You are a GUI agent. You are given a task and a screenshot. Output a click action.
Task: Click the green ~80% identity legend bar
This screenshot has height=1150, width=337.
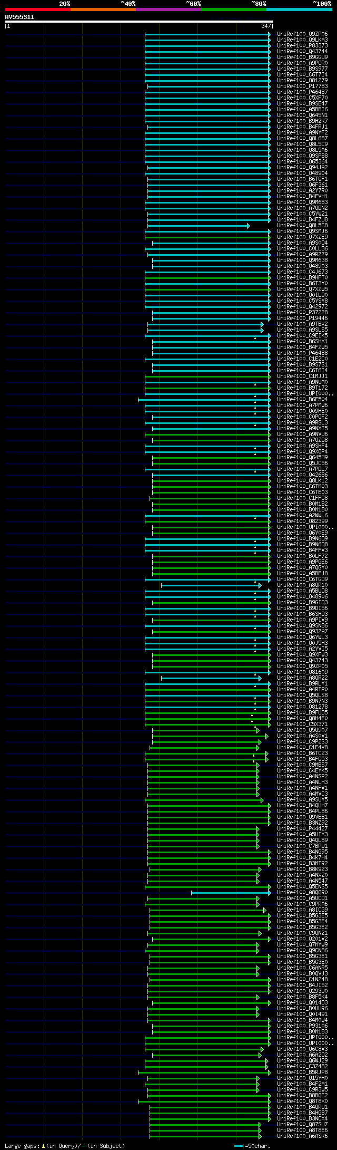tap(234, 9)
